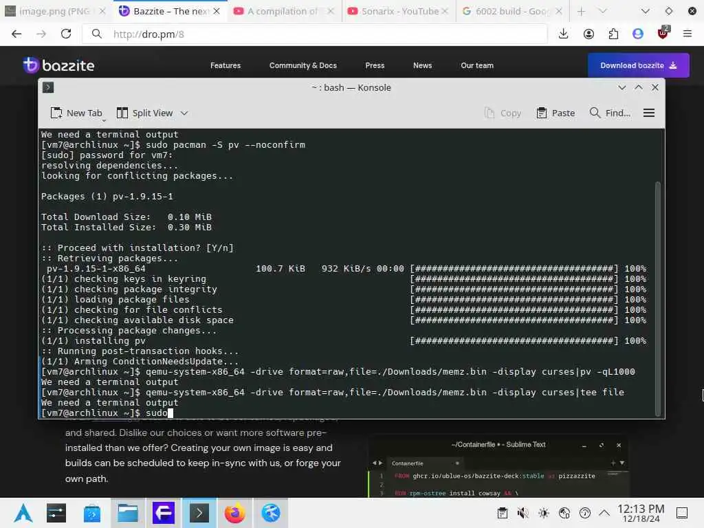Open System Settings from the taskbar
The width and height of the screenshot is (704, 528).
(56, 513)
